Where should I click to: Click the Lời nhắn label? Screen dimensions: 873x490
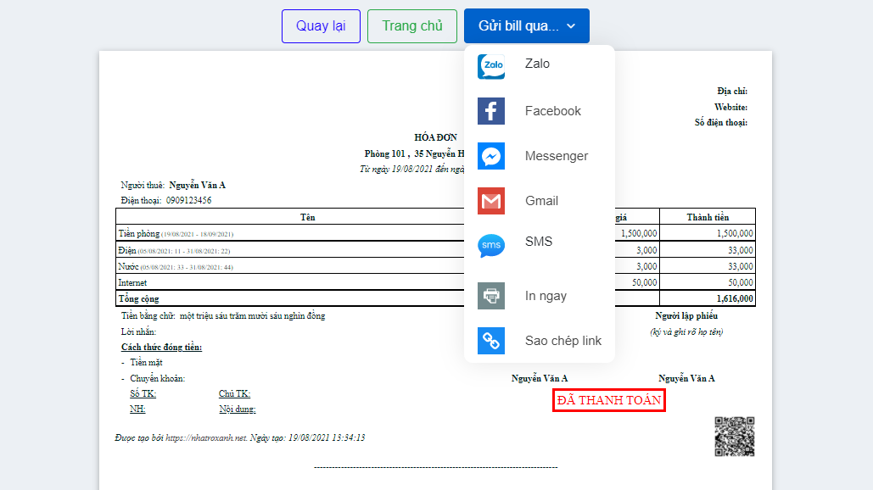(138, 331)
